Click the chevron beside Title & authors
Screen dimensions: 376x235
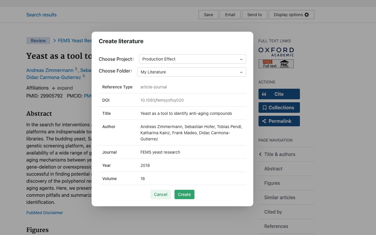[x=260, y=154]
